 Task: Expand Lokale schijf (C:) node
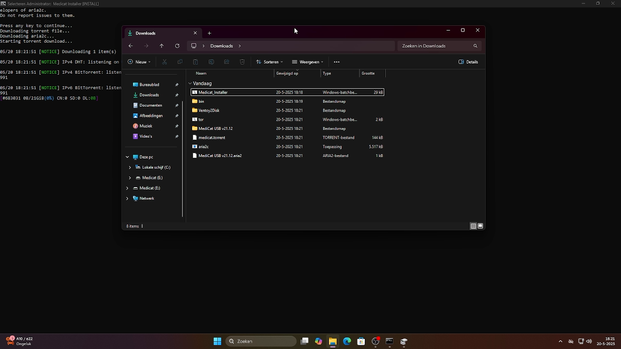click(x=130, y=167)
